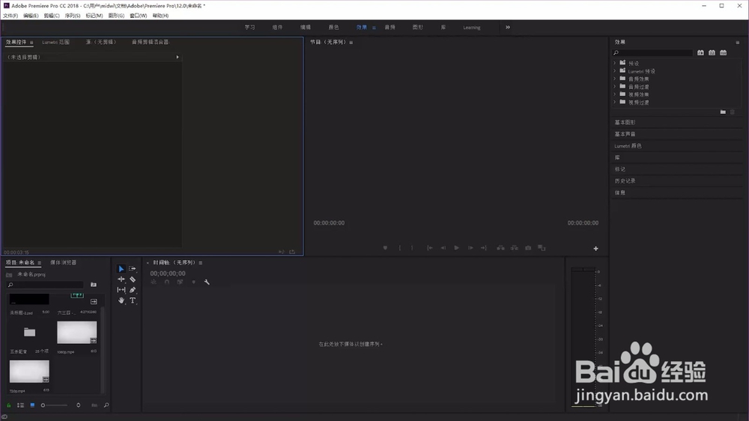This screenshot has width=749, height=421.
Task: Expand the 预设 presets folder
Action: [615, 63]
